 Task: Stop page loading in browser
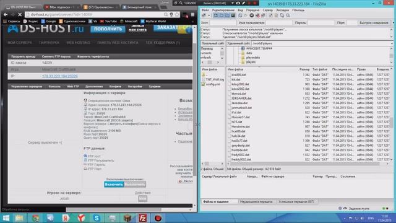click(20, 14)
